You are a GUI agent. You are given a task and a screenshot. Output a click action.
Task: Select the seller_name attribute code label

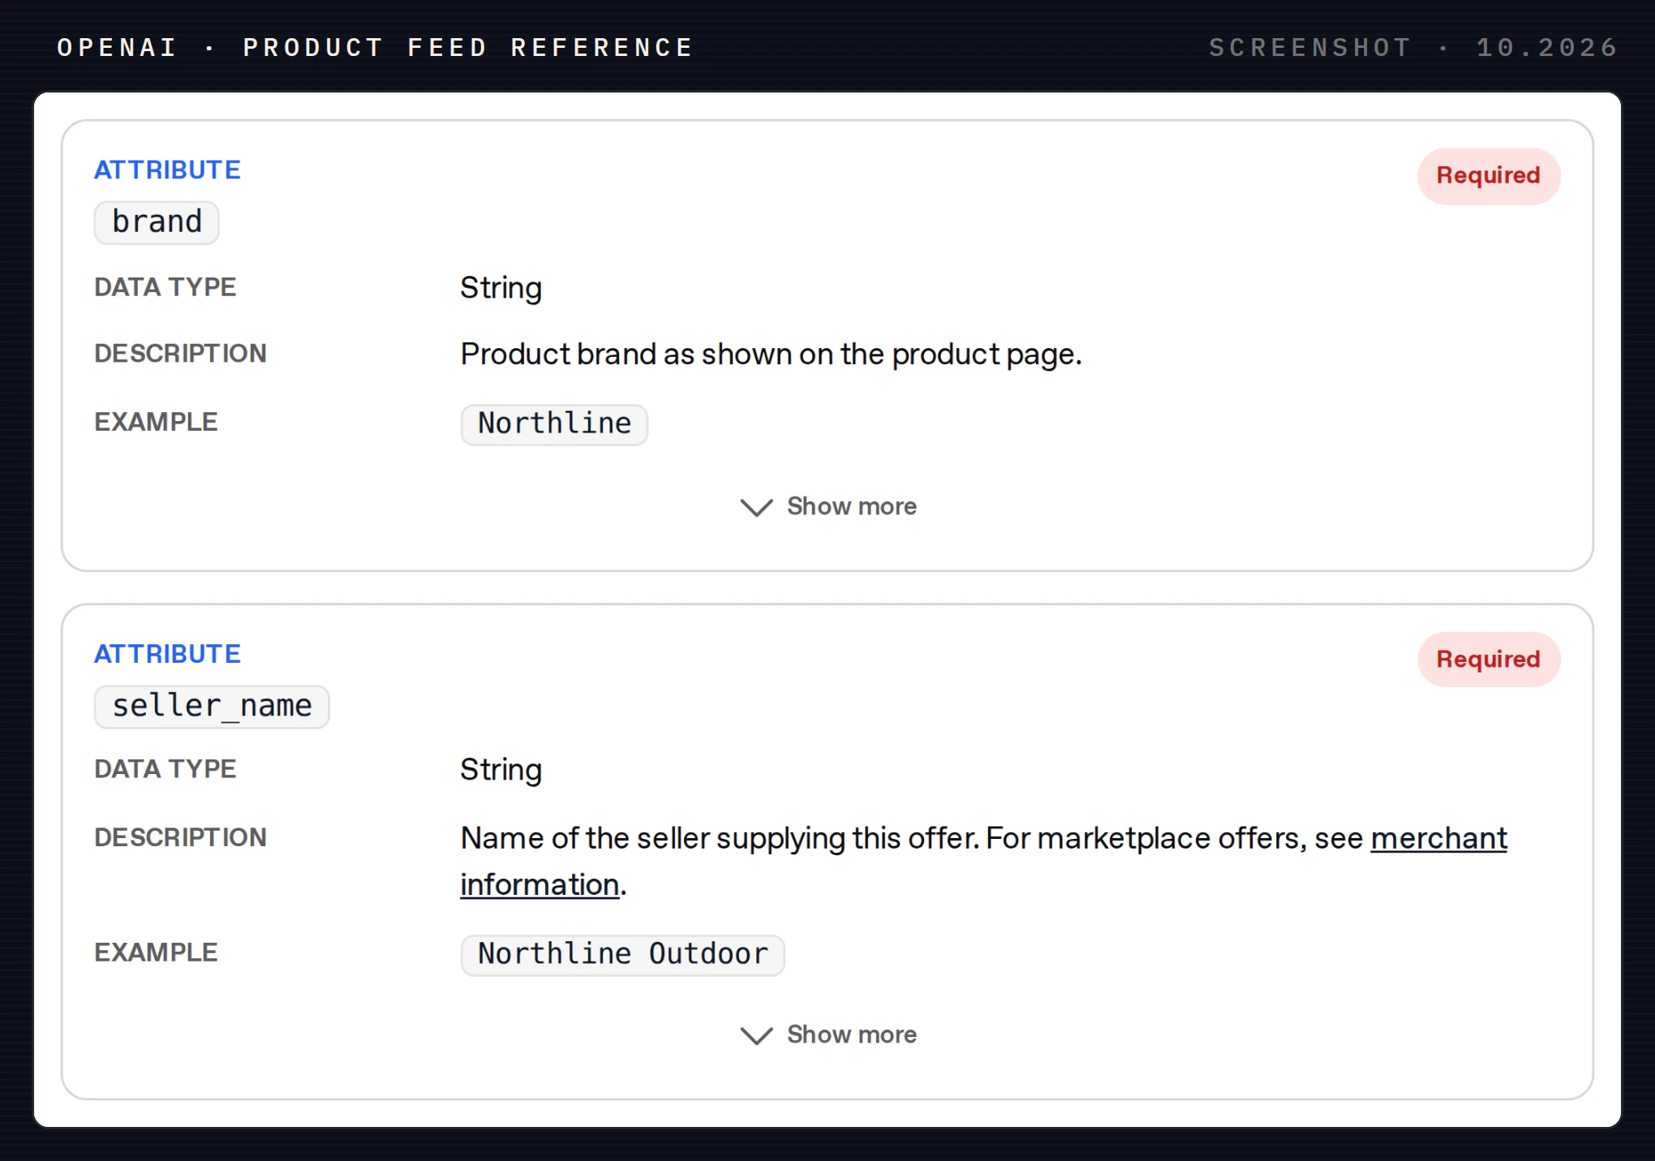pyautogui.click(x=212, y=706)
